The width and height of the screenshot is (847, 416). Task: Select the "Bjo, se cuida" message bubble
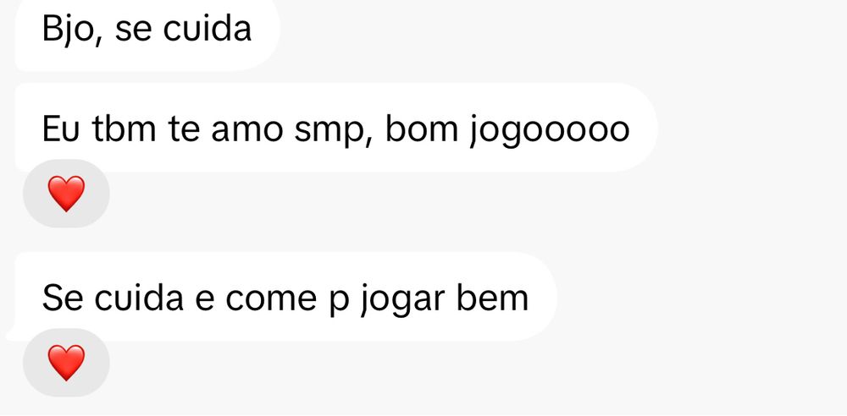click(147, 32)
